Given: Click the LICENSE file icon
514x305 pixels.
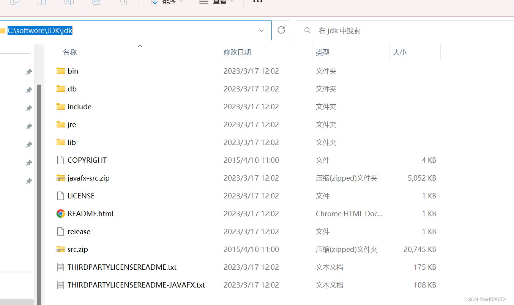Looking at the screenshot, I should (60, 196).
